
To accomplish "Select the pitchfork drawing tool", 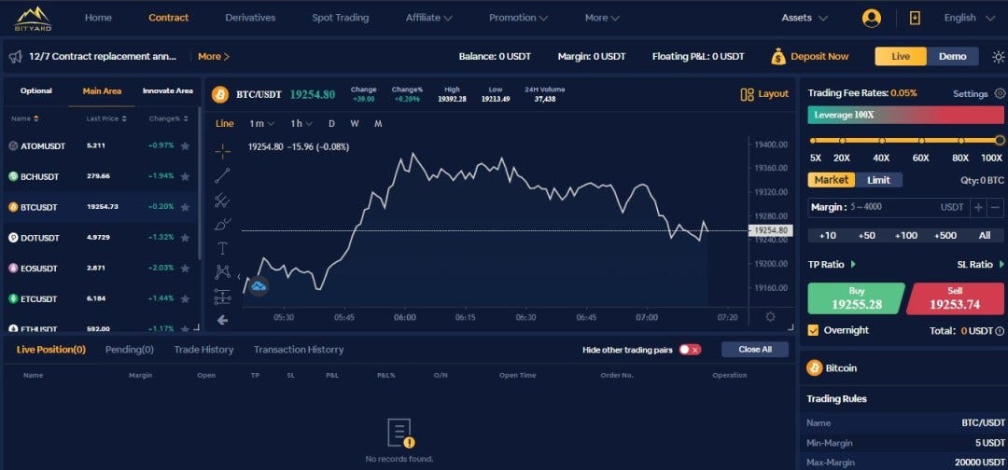I will (x=222, y=200).
